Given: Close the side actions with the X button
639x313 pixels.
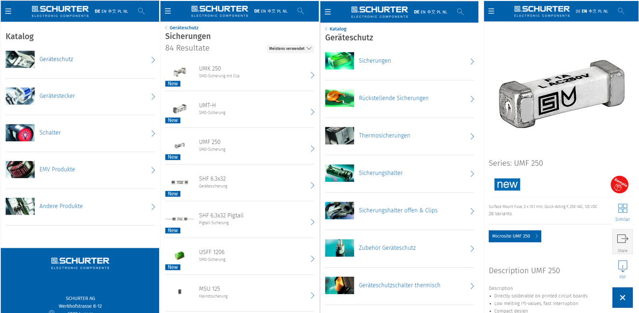Looking at the screenshot, I should pos(623,298).
